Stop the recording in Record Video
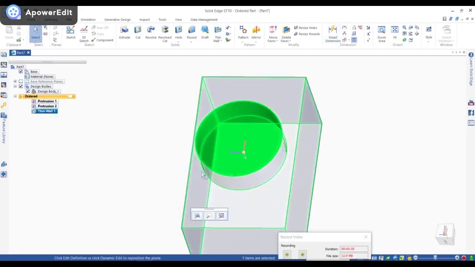 point(302,254)
